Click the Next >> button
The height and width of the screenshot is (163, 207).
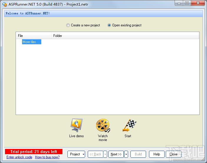click(x=116, y=154)
